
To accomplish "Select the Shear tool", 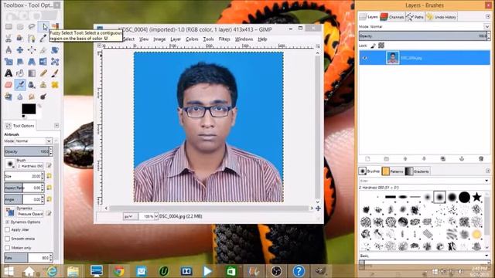I will [x=20, y=62].
